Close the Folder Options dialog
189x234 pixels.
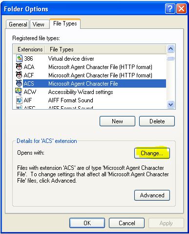181,9
